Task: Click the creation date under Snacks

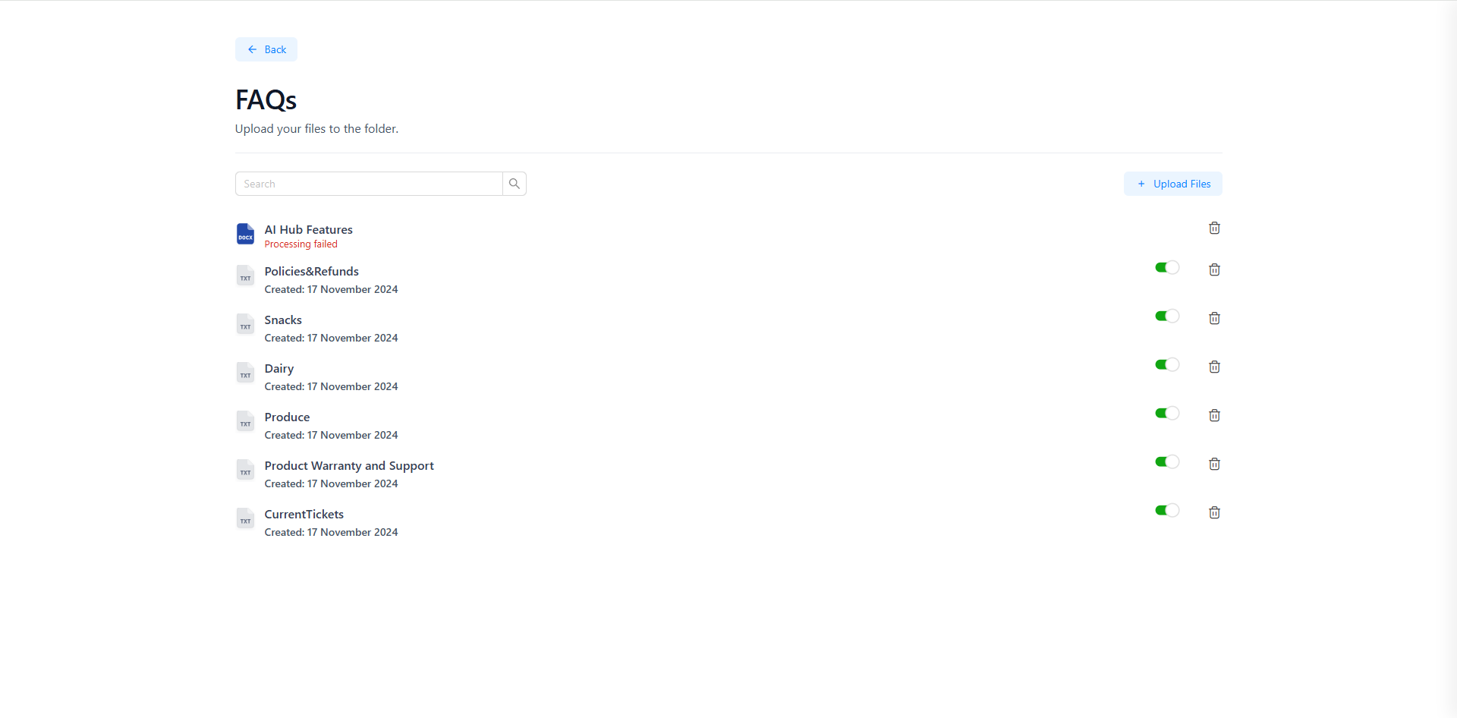Action: coord(331,338)
